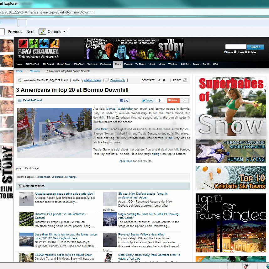Viewport: 269px width, 269px height.
Task: Click the smaller font size A icon
Action: coord(159,80)
